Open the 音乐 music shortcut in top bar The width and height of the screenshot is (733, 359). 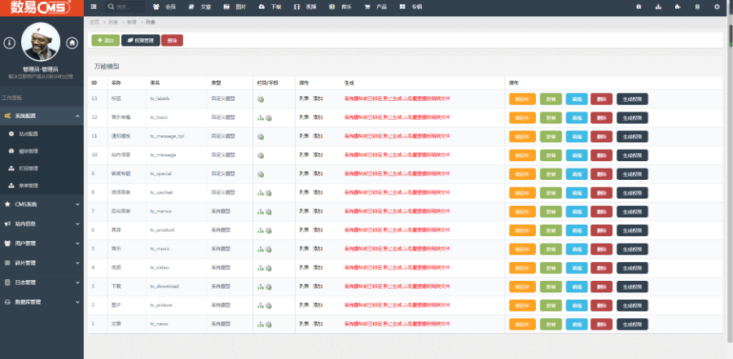click(x=340, y=7)
